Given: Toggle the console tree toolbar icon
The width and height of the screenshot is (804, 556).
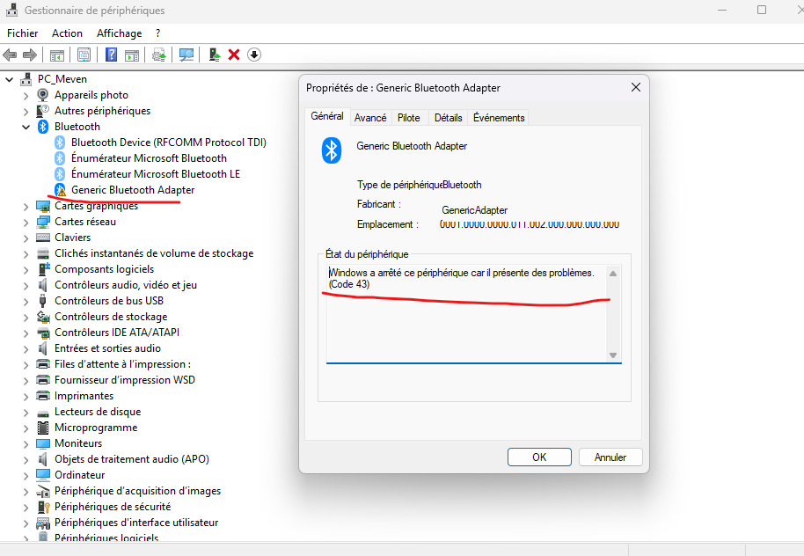Looking at the screenshot, I should coord(57,55).
